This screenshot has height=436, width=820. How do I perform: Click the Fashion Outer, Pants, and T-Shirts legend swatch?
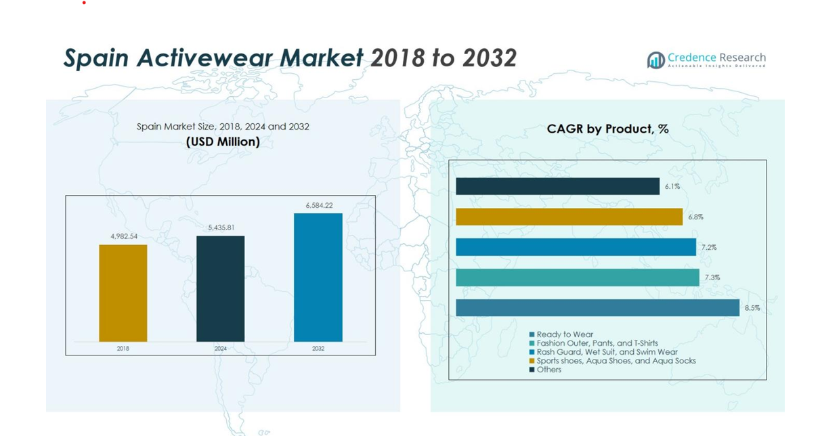(x=532, y=343)
